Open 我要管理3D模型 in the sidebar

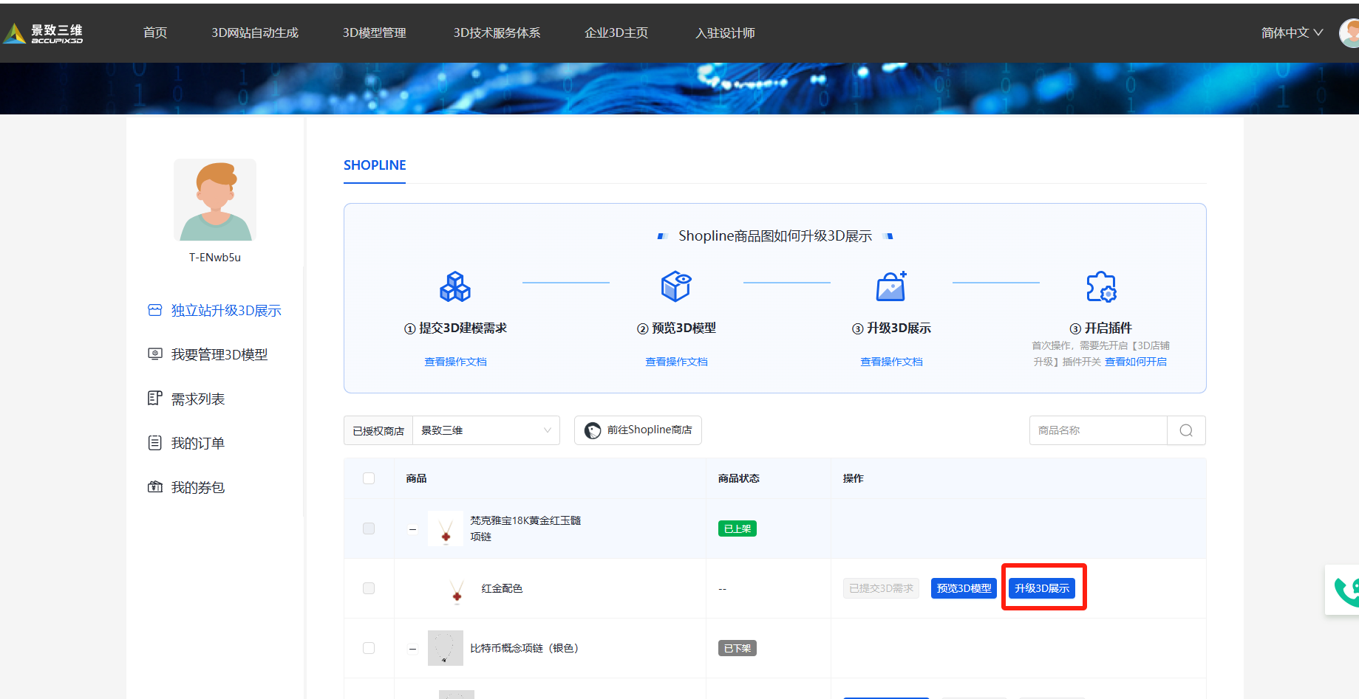[219, 354]
